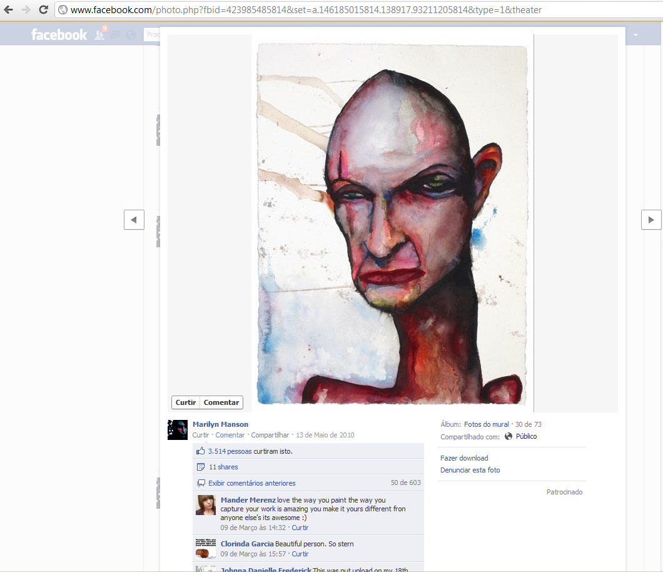Go back with the browser back arrow

pos(8,10)
